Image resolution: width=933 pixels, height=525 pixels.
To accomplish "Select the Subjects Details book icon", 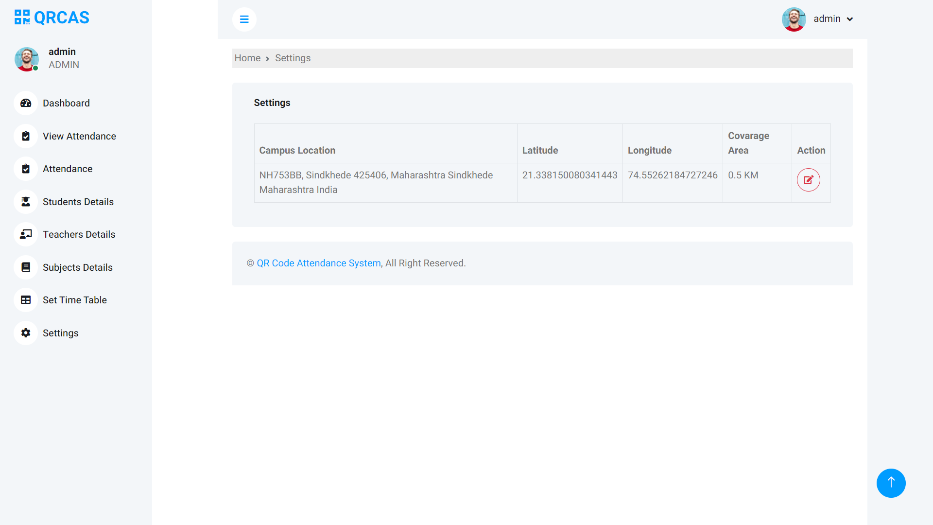I will tap(26, 267).
